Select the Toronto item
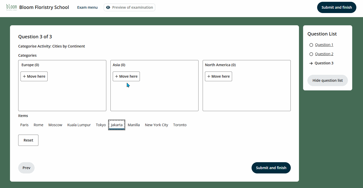 [180, 125]
